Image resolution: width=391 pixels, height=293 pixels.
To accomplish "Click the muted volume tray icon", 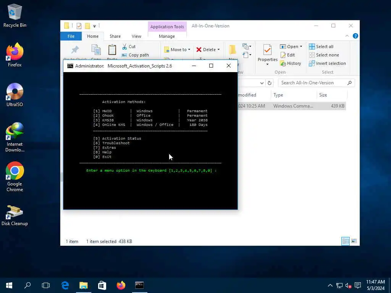I will click(348, 285).
